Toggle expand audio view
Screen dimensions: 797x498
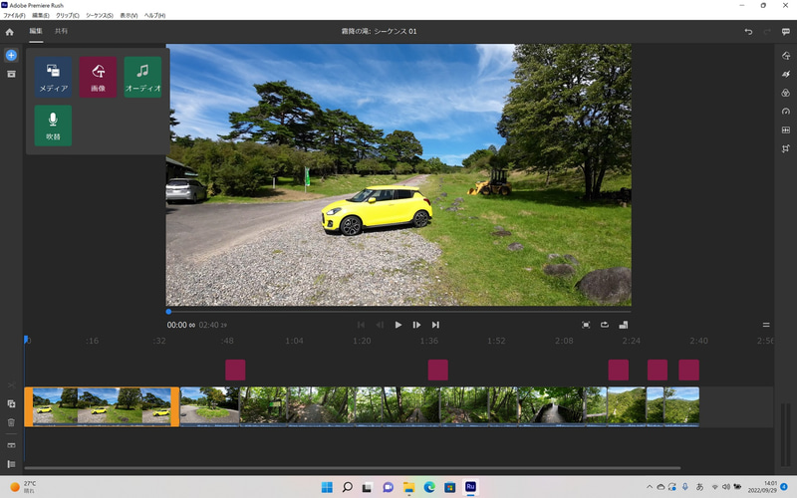pyautogui.click(x=11, y=445)
